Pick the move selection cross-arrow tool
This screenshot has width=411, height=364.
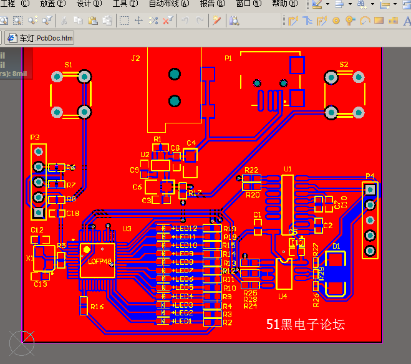[x=138, y=21]
